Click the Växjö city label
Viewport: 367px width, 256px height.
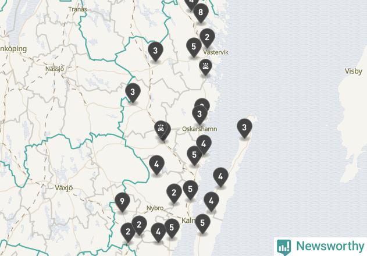coord(63,188)
